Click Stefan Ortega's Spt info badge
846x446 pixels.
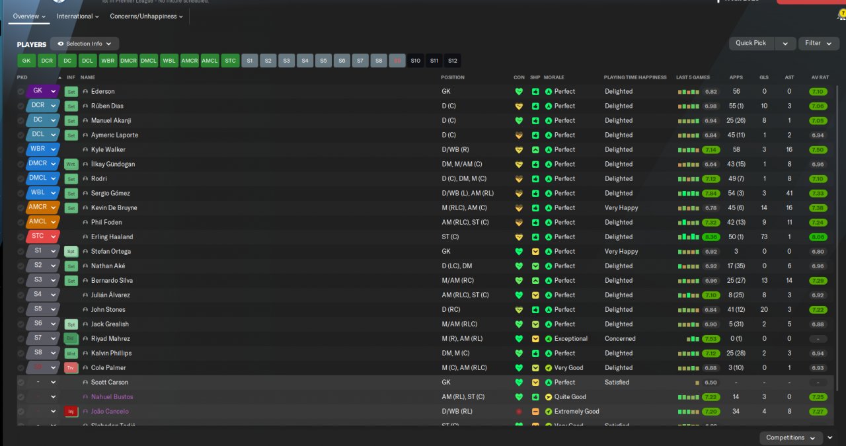(71, 251)
